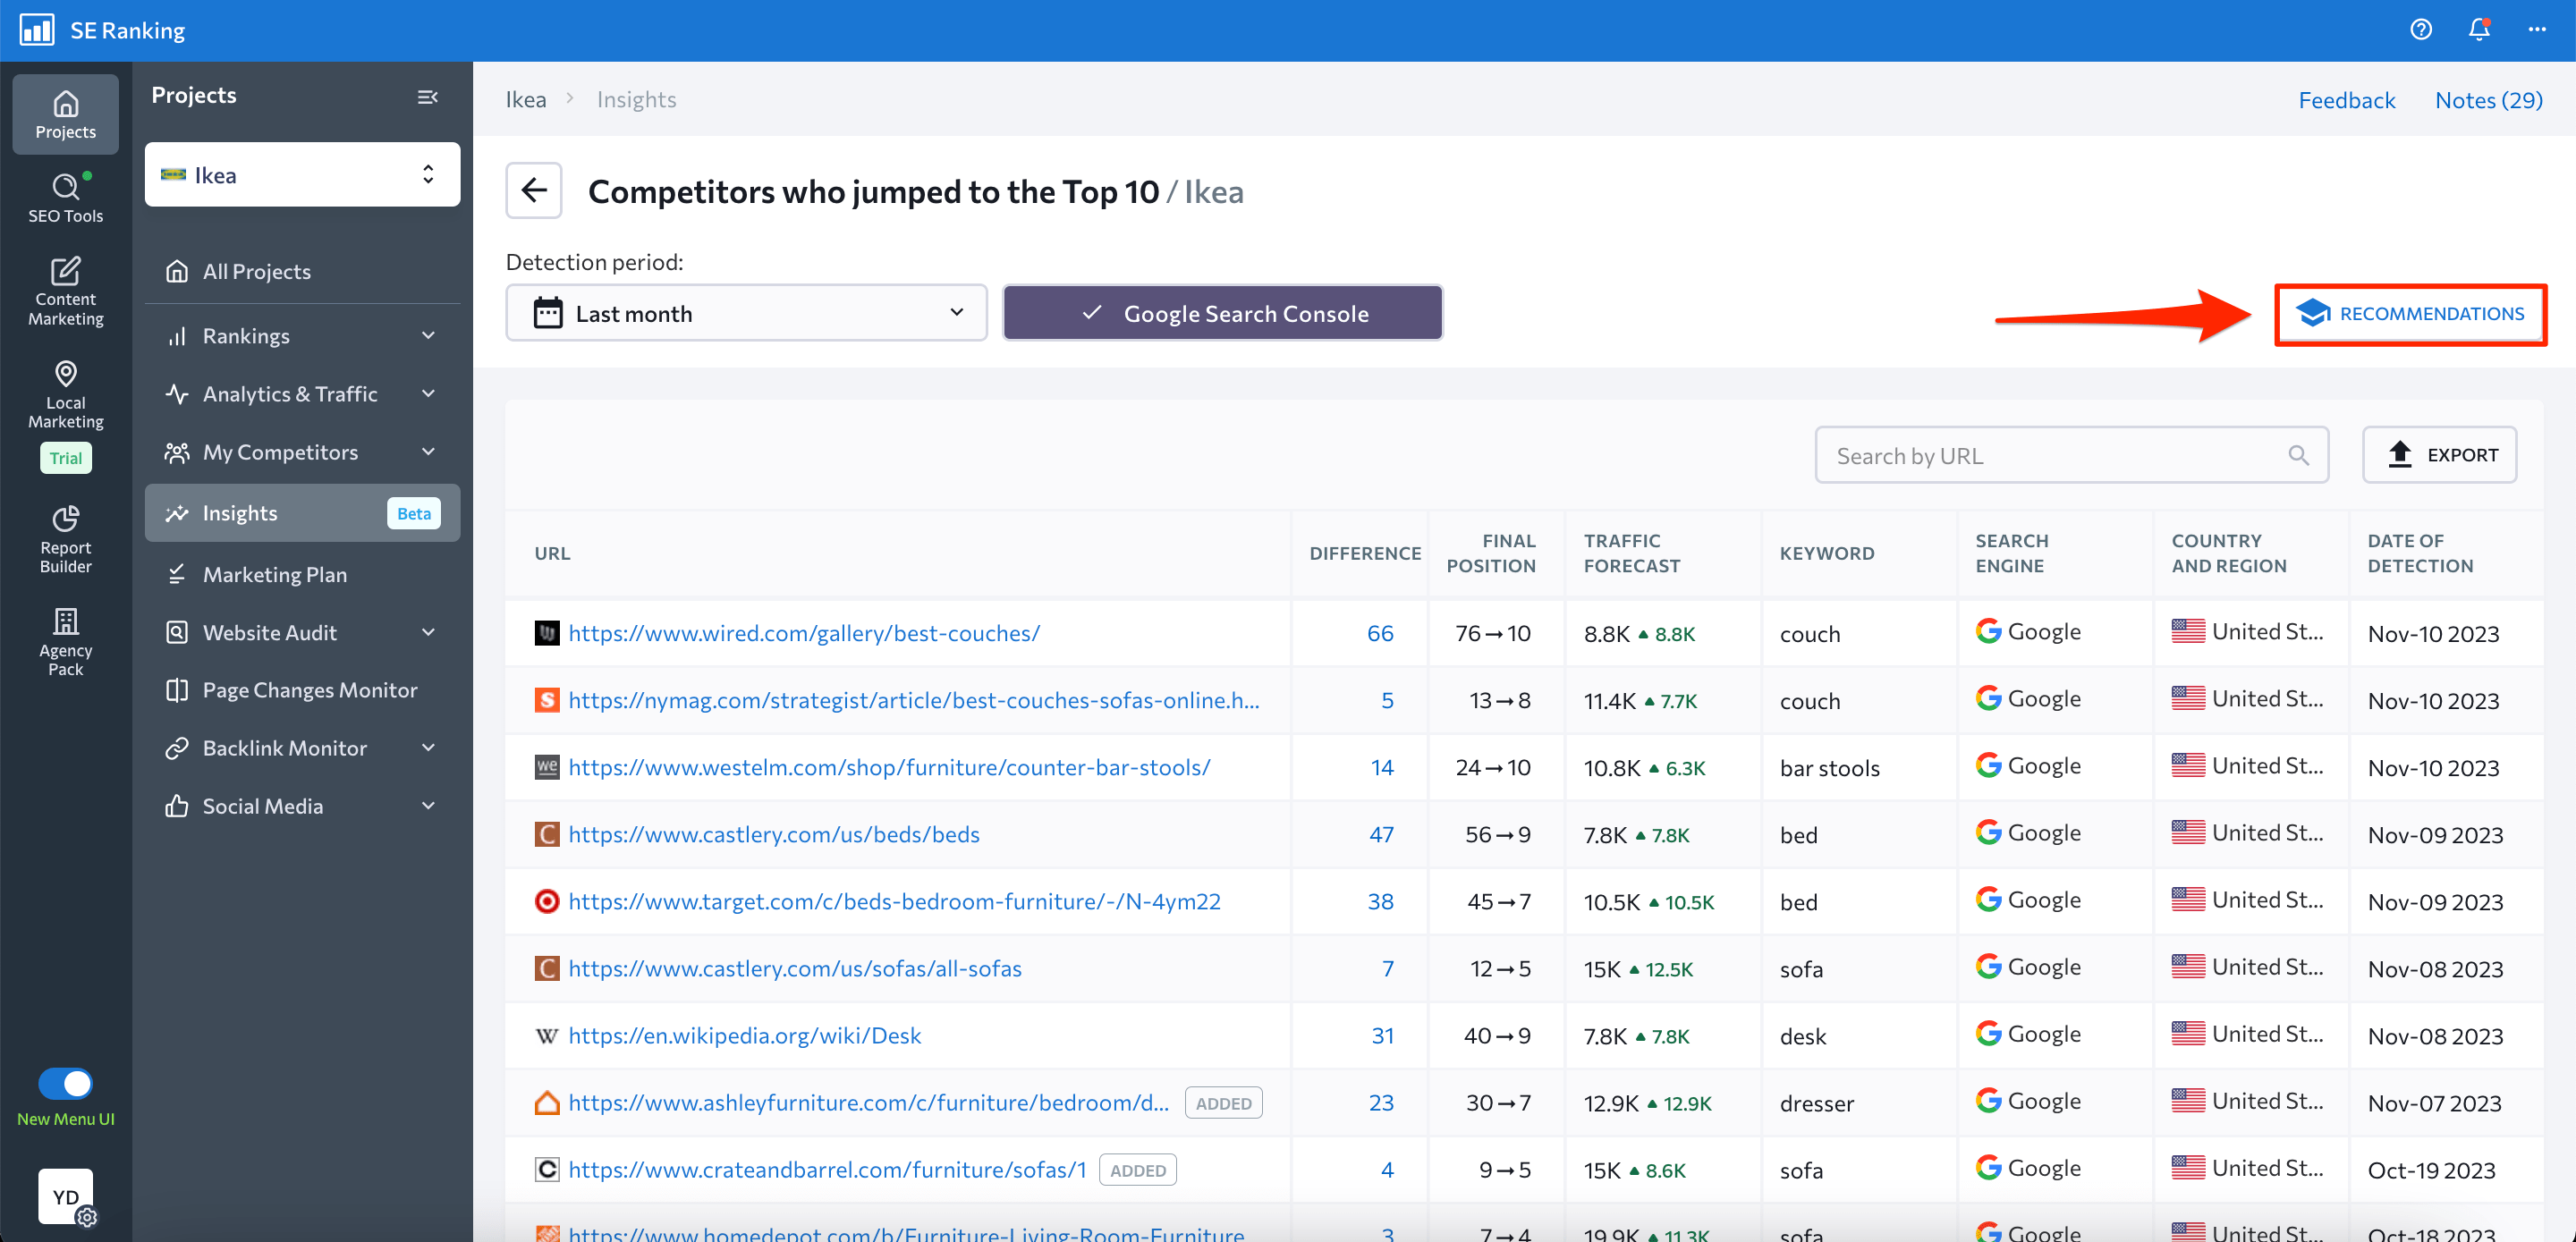The height and width of the screenshot is (1242, 2576).
Task: Click the 'desk' keyword cell
Action: point(1802,1036)
